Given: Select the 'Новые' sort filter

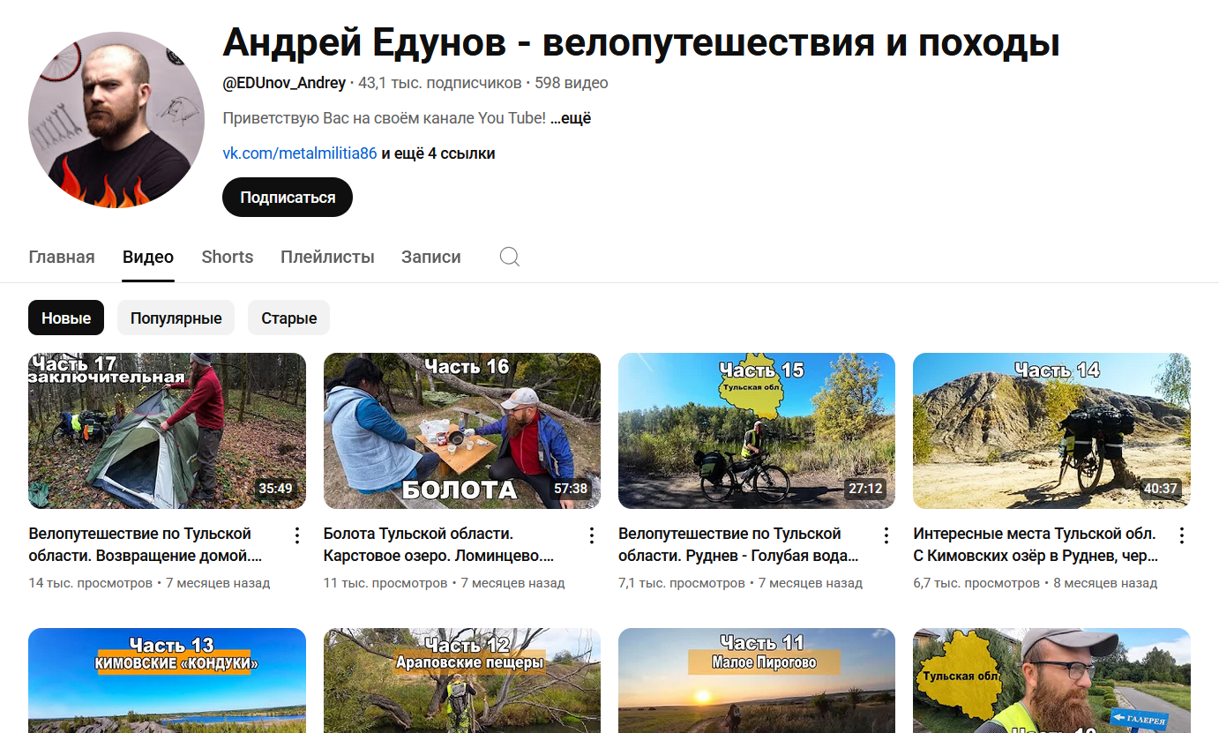Looking at the screenshot, I should (x=66, y=318).
